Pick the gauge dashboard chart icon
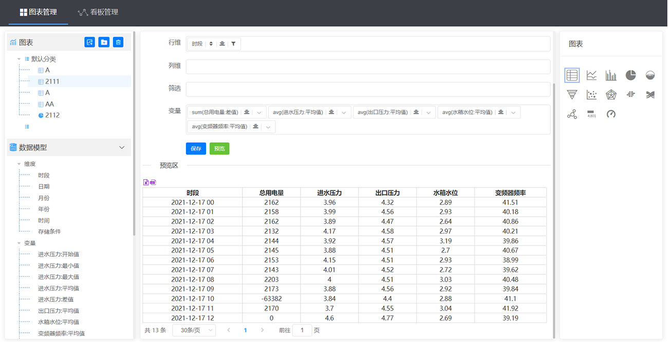The width and height of the screenshot is (668, 342). pos(611,114)
